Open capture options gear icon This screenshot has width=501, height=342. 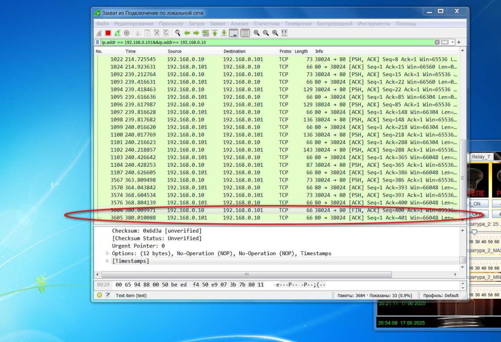point(126,33)
